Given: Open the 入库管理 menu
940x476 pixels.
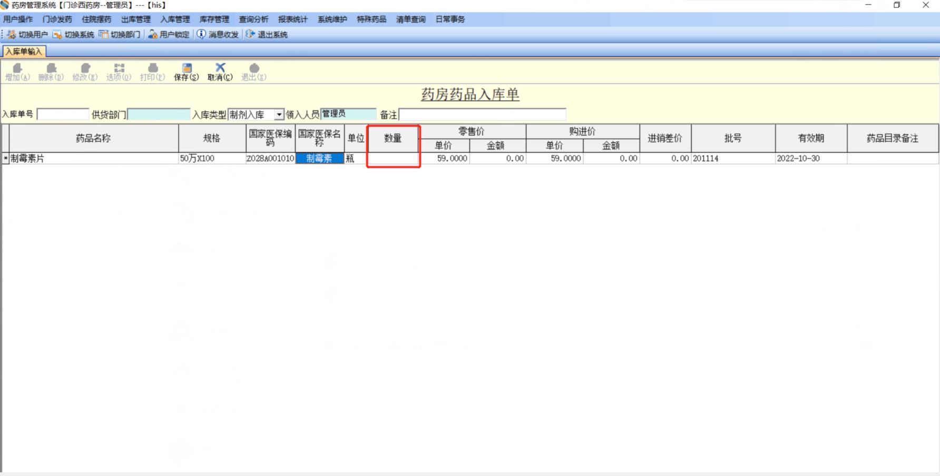Looking at the screenshot, I should click(x=175, y=19).
